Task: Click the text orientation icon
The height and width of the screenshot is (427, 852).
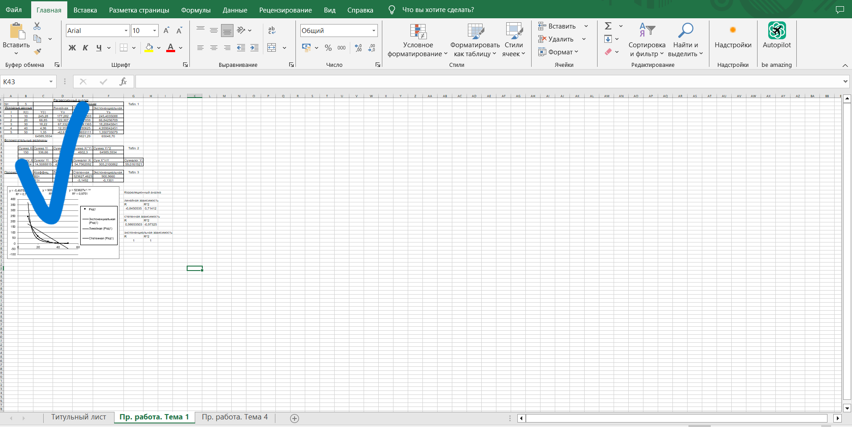Action: pyautogui.click(x=242, y=30)
